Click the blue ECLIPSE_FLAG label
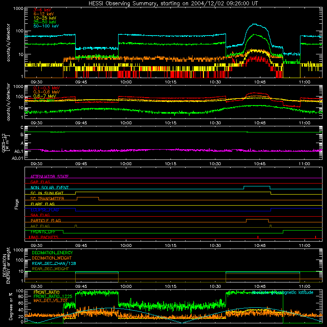The width and height of the screenshot is (327, 327). point(45,210)
